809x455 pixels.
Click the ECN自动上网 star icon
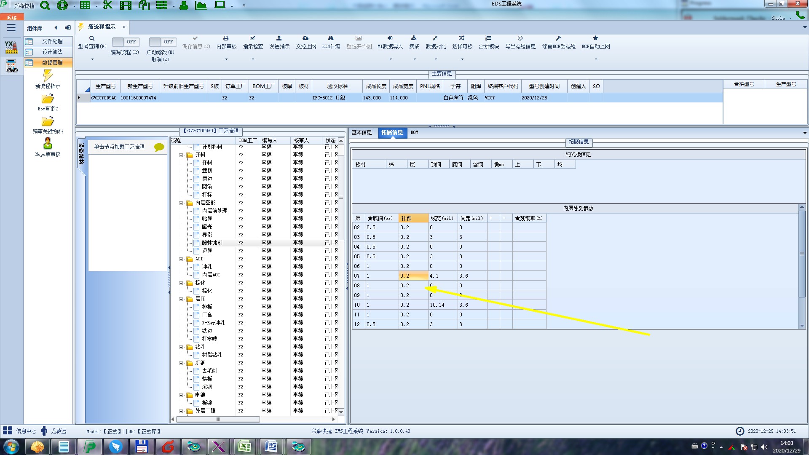click(595, 38)
